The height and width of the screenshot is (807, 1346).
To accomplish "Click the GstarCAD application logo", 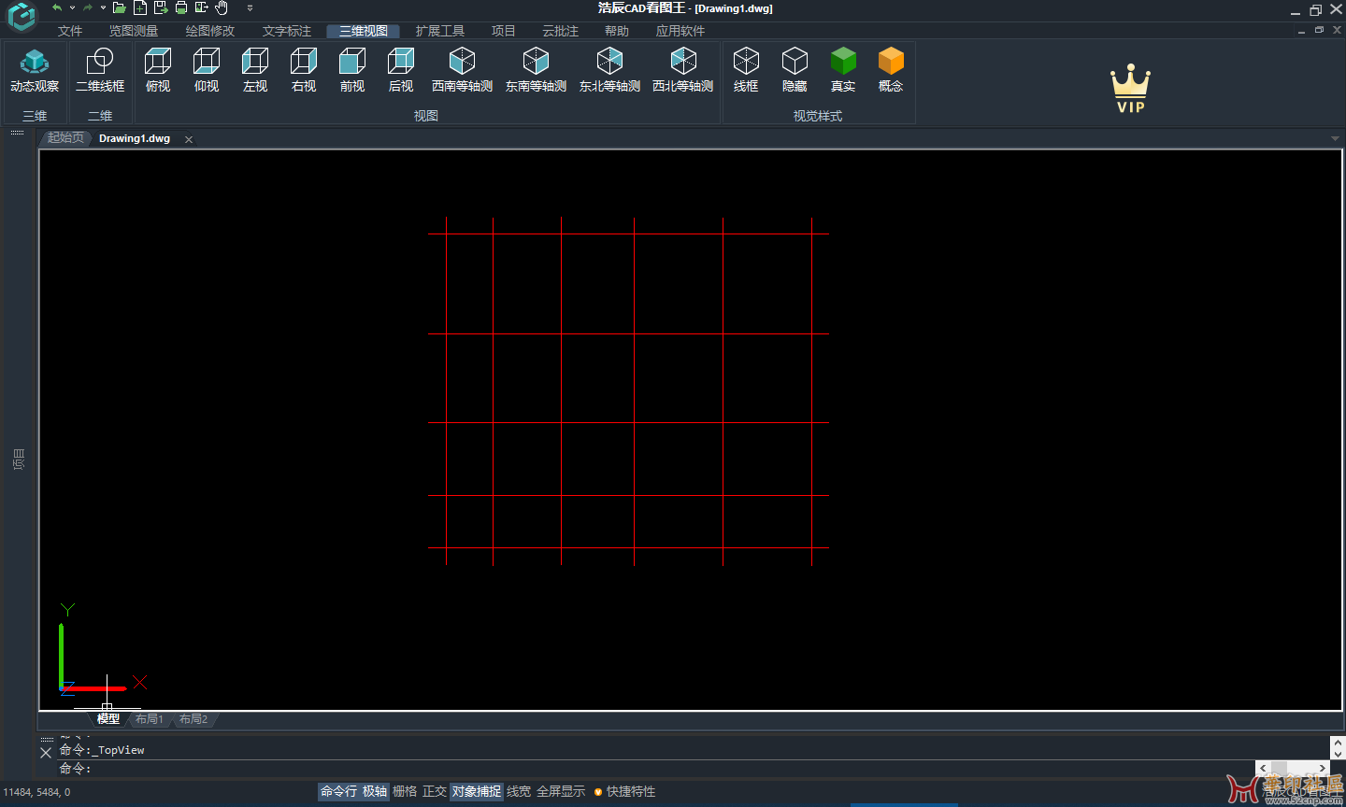I will [21, 16].
